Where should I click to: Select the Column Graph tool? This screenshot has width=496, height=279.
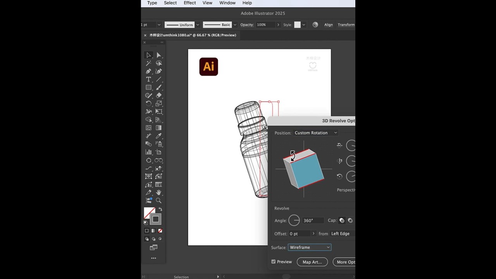coord(148,152)
